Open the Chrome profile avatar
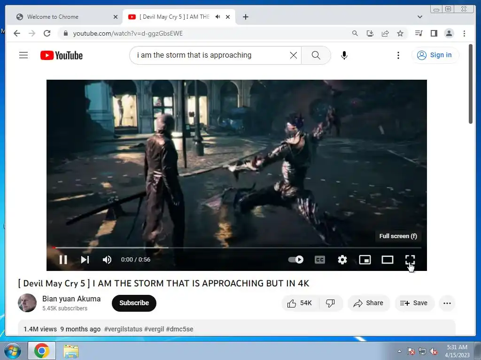This screenshot has width=481, height=360. pos(449,33)
